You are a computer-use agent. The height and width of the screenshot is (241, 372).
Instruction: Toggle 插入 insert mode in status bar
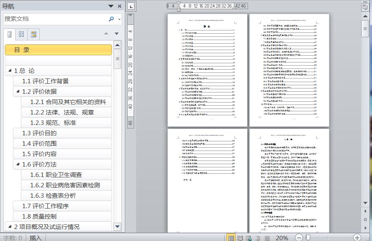point(35,238)
